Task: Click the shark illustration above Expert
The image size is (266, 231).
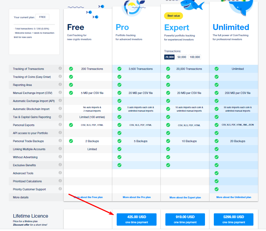Action: 192,5
